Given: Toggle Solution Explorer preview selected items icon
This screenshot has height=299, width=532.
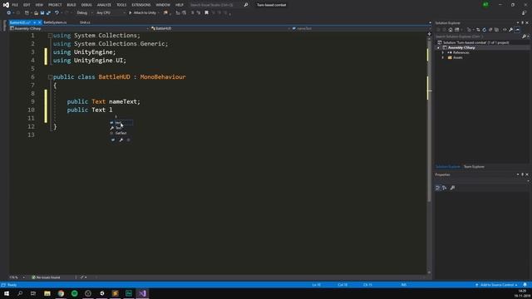Looking at the screenshot, I should coord(517,30).
